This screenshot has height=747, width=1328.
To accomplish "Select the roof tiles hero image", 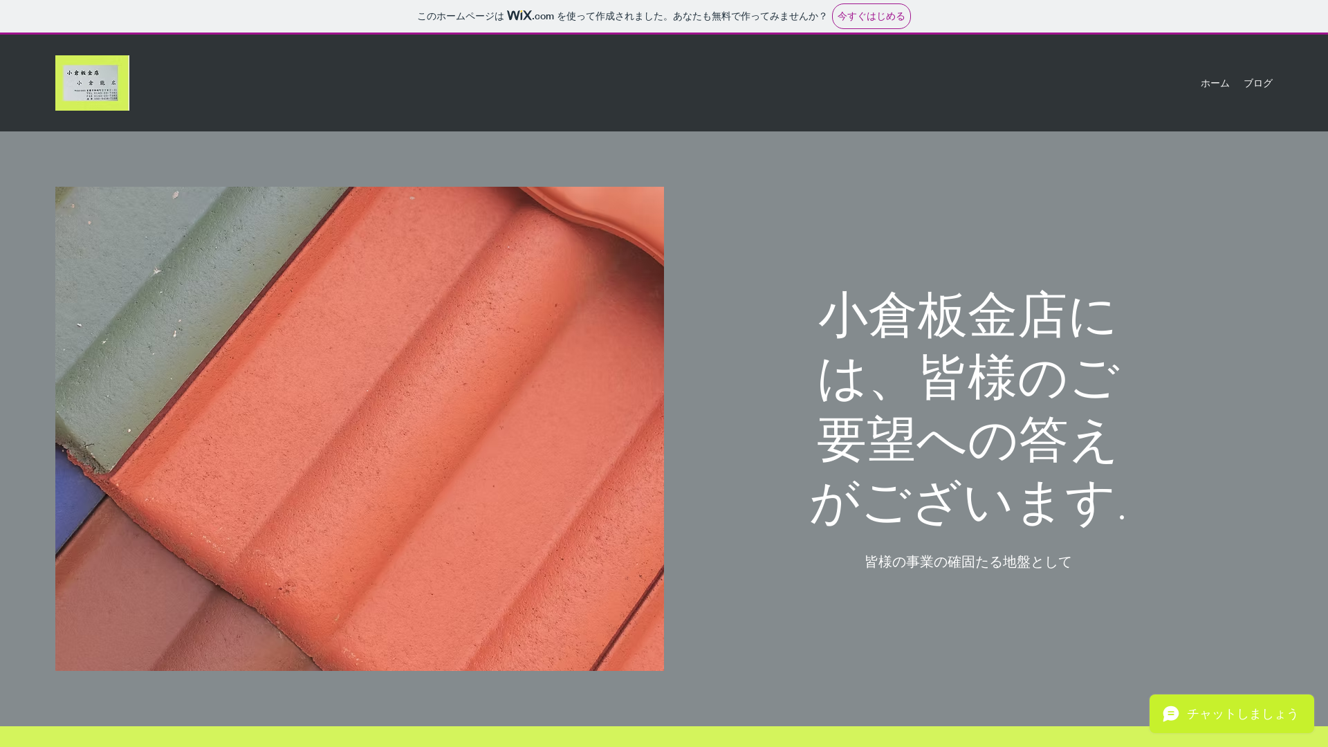I will [x=359, y=429].
